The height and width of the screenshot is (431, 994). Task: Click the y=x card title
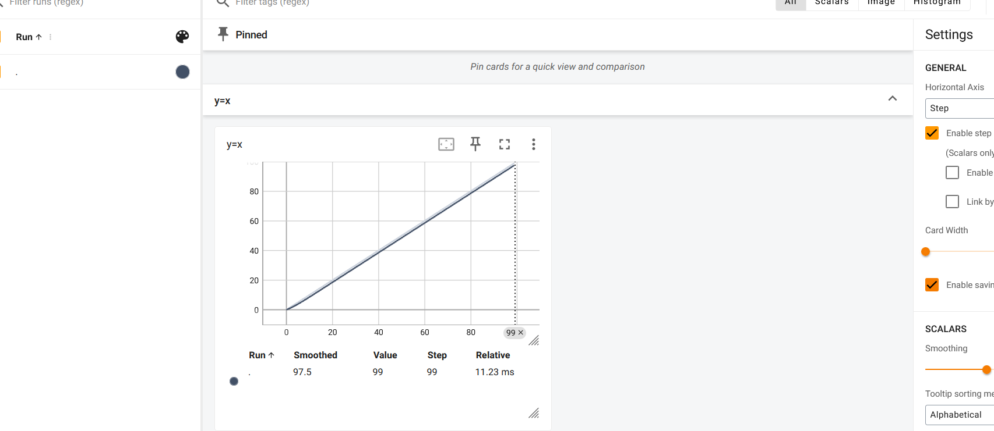pos(234,144)
